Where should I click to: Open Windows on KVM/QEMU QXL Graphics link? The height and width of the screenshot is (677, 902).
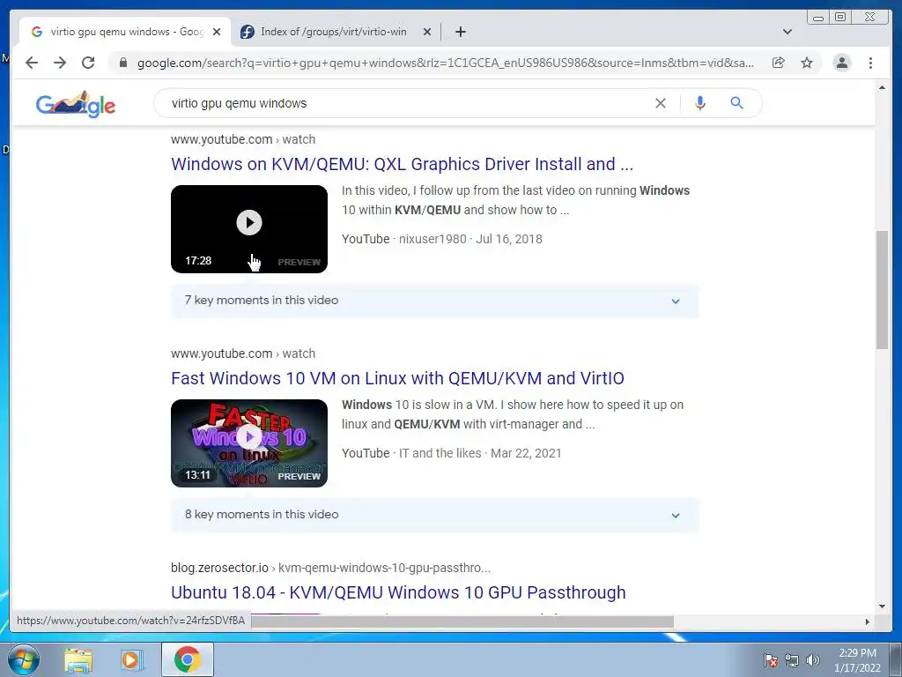pyautogui.click(x=402, y=164)
